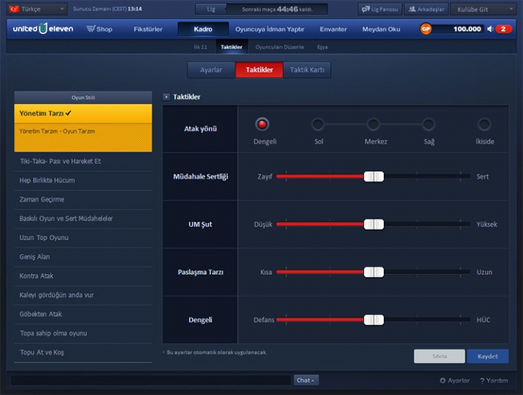This screenshot has height=395, width=523.
Task: Open the Chat channel dropdown
Action: click(306, 381)
